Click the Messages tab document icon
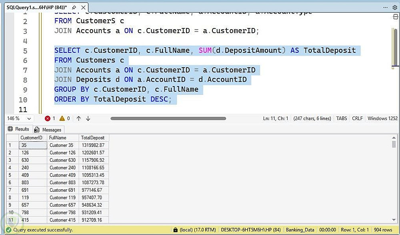The height and width of the screenshot is (235, 400). [x=37, y=129]
